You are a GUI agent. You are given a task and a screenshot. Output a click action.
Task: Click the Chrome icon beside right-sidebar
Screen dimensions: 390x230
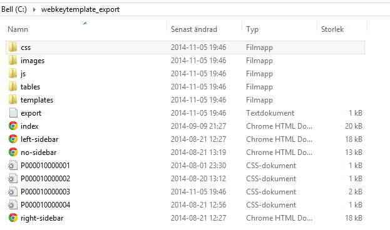(x=13, y=218)
